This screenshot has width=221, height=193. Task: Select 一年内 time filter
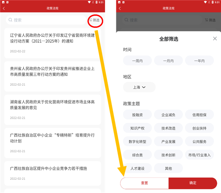(x=199, y=61)
